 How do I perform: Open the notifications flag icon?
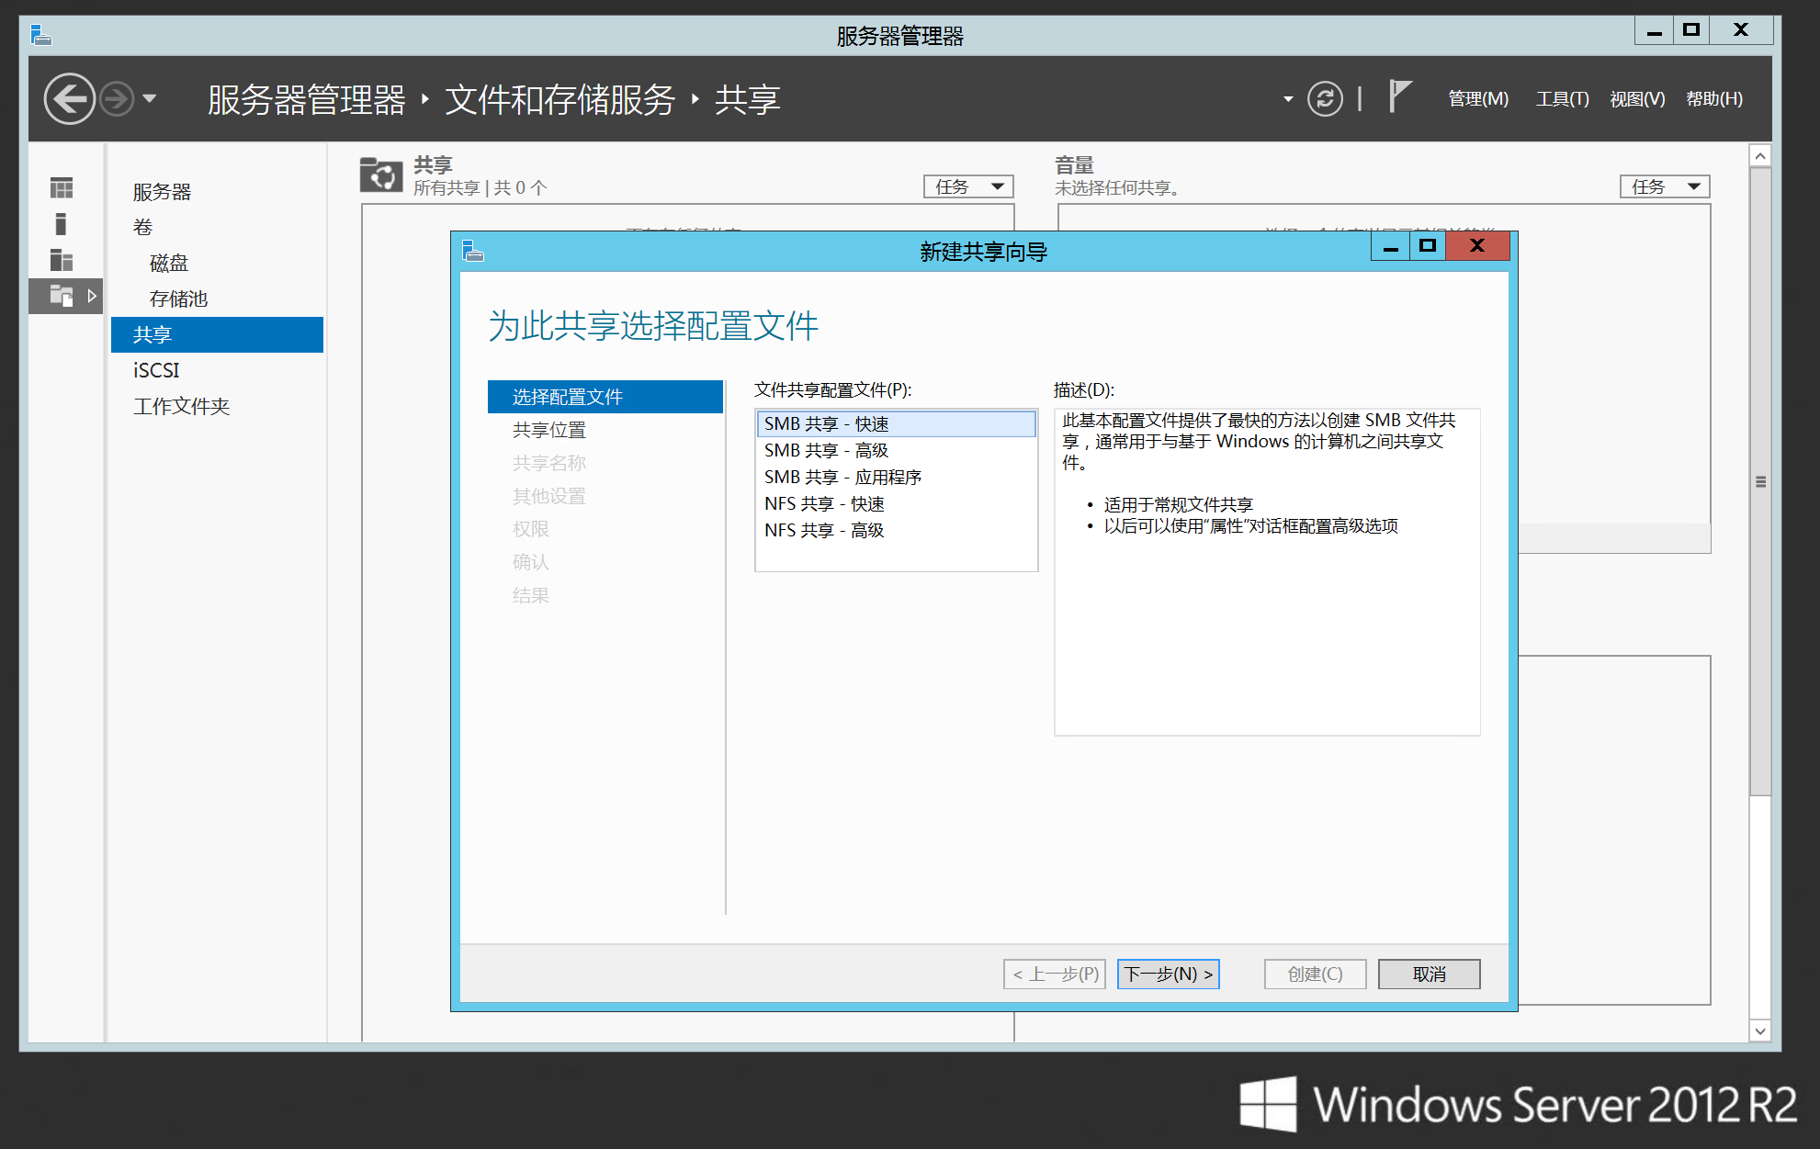pyautogui.click(x=1398, y=96)
